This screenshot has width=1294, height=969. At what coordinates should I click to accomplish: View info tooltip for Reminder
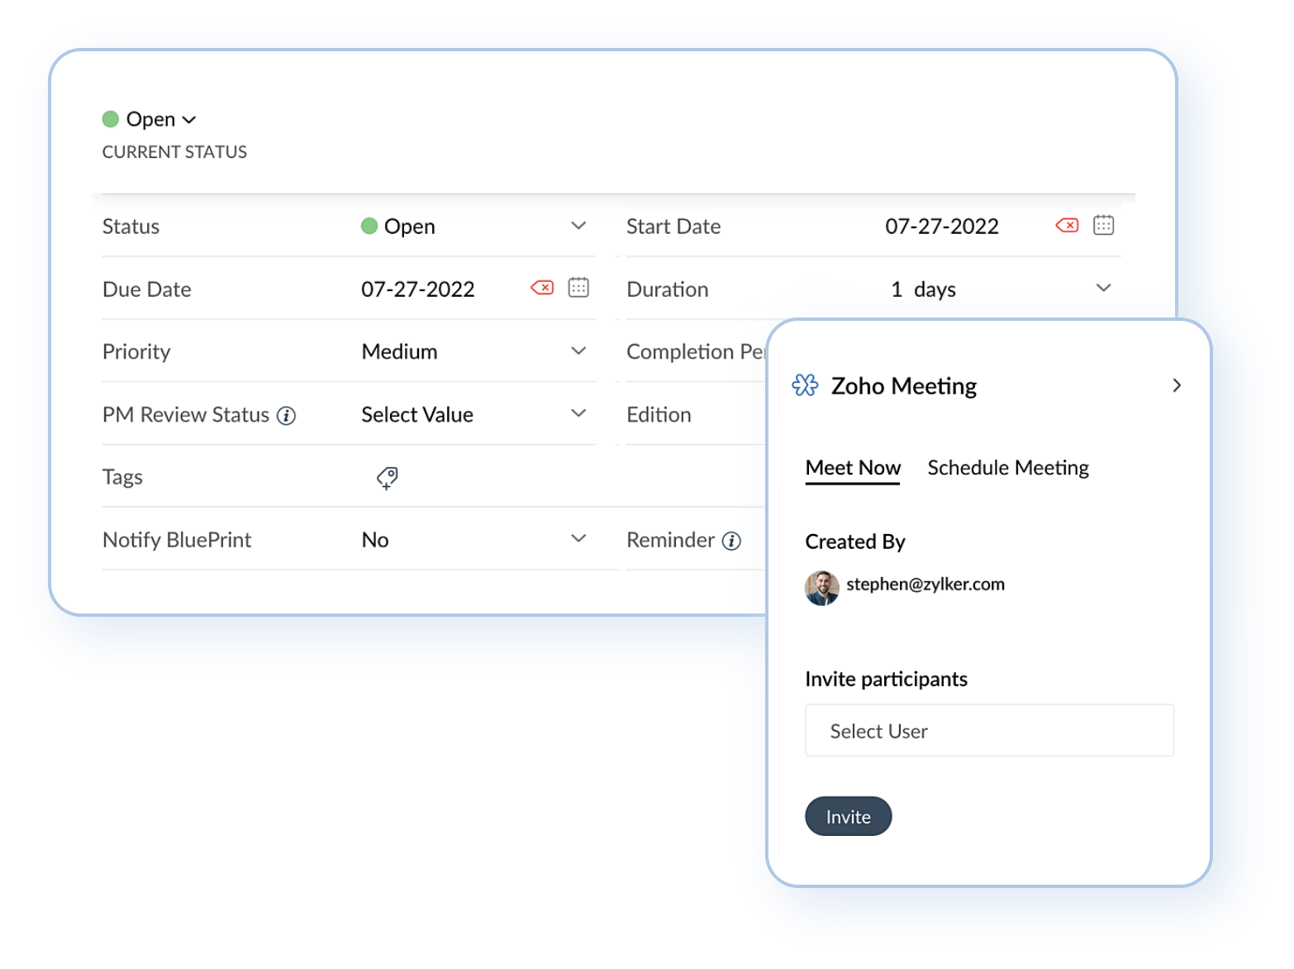(x=730, y=540)
